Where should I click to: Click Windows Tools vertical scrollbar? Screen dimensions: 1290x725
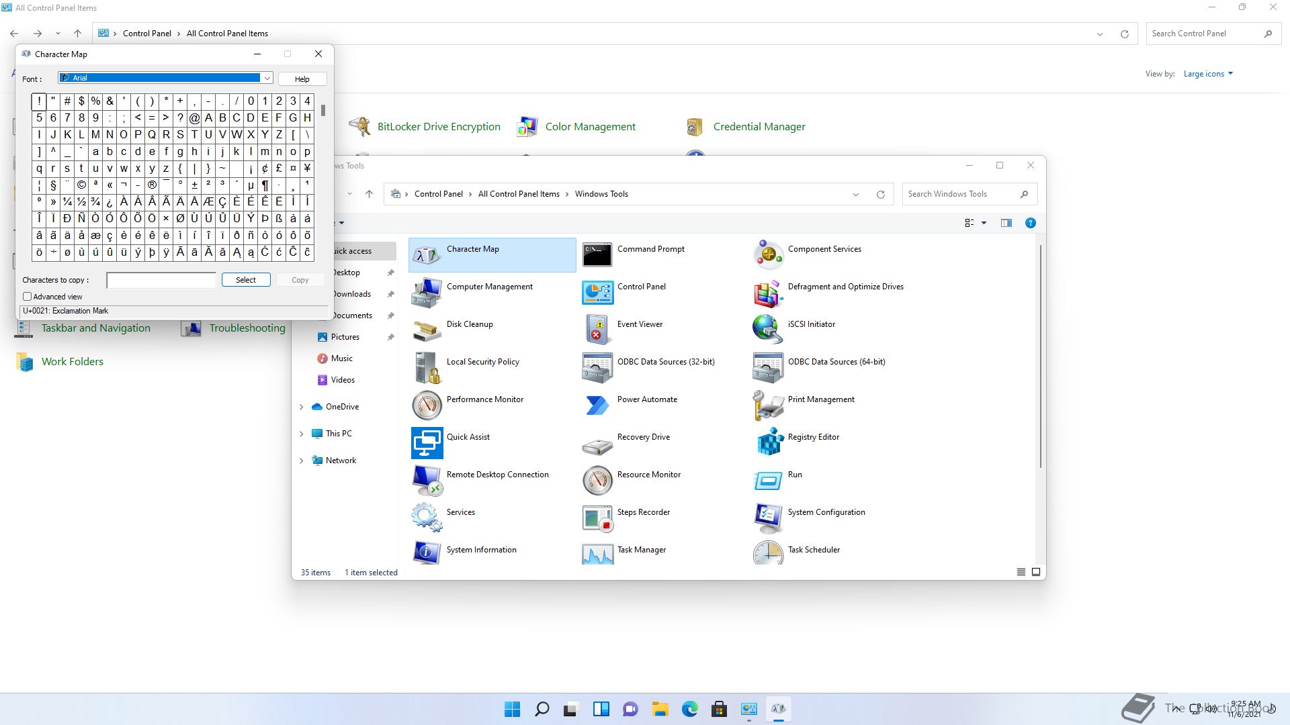click(x=1041, y=356)
